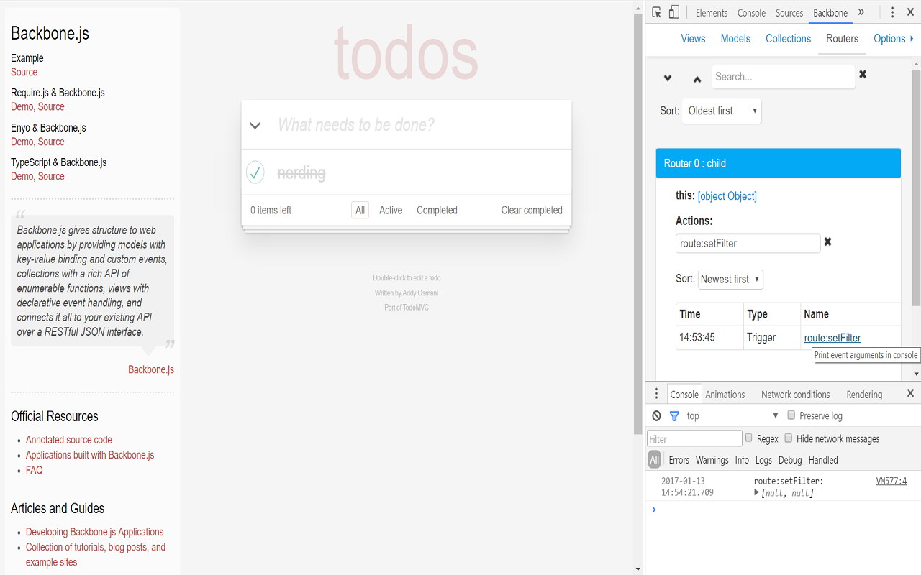Activate the inspect element picker icon
Viewport: 921px width, 575px height.
[x=657, y=13]
